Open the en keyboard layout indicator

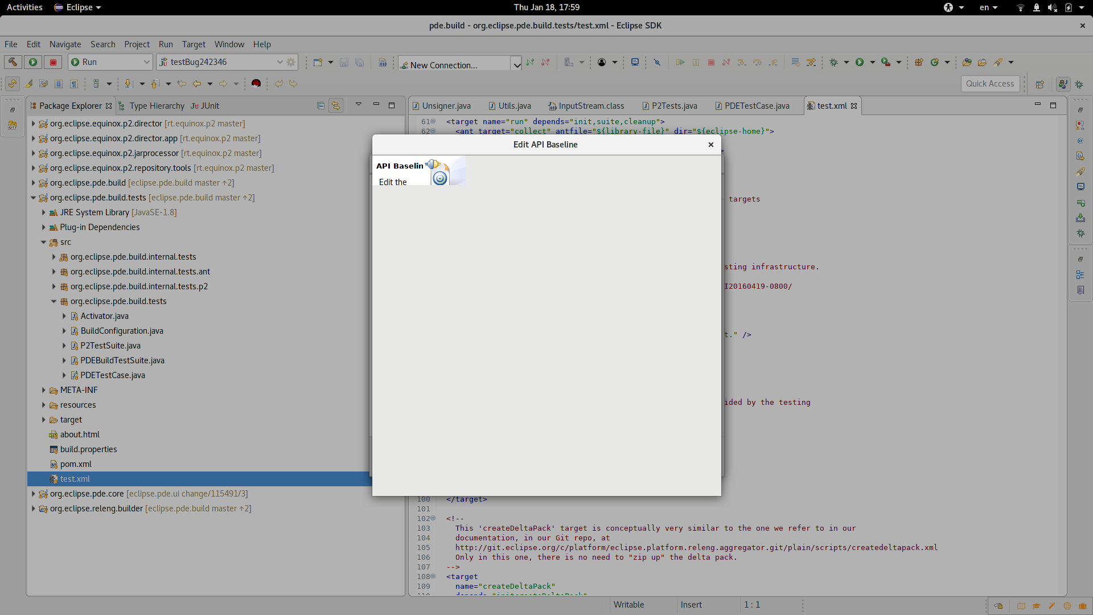pyautogui.click(x=988, y=7)
